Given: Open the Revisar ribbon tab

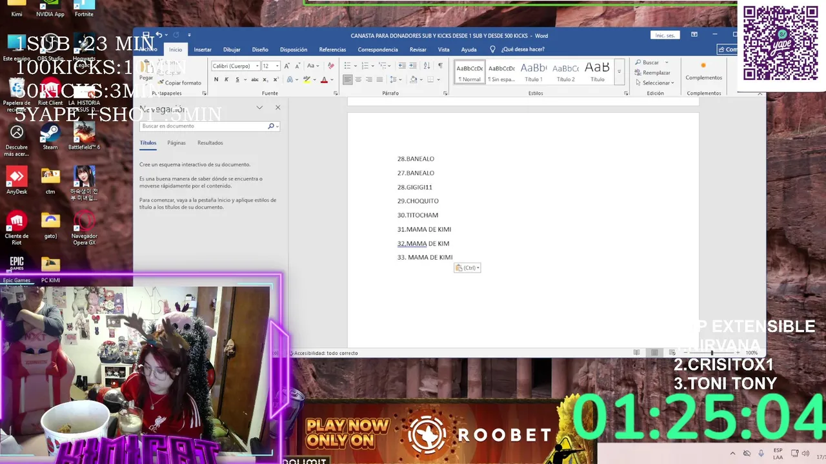Looking at the screenshot, I should [418, 50].
